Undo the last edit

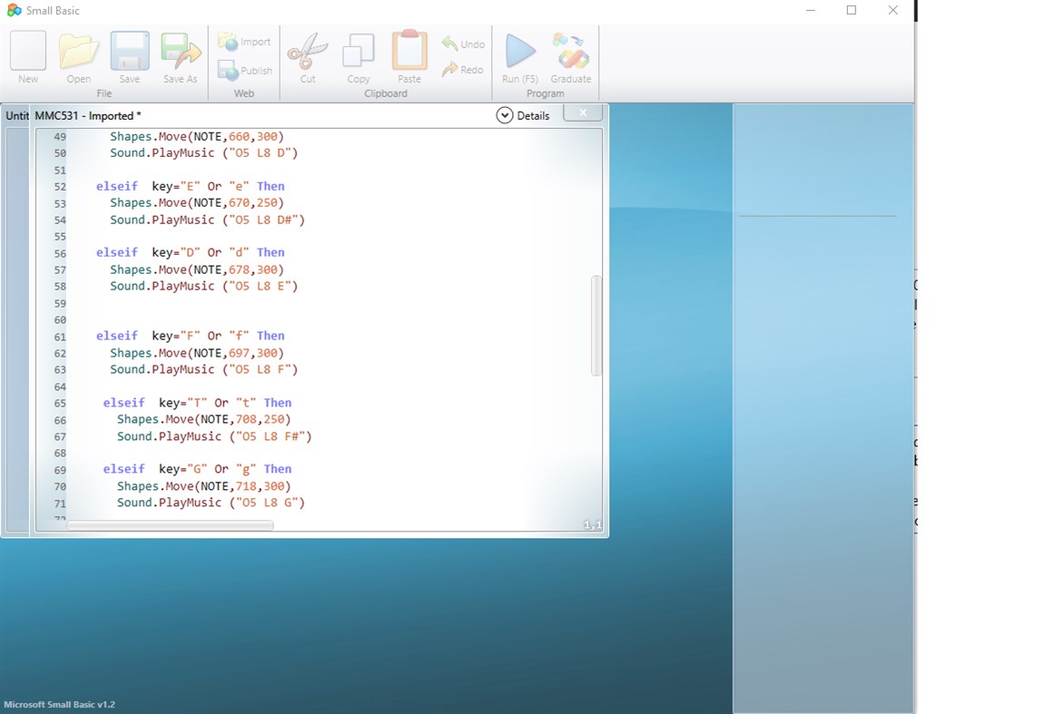(462, 43)
